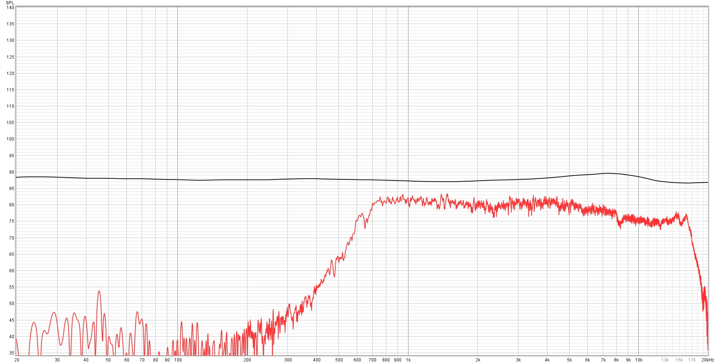Click the 200 Hz frequency axis label
Image resolution: width=716 pixels, height=364 pixels.
247,360
